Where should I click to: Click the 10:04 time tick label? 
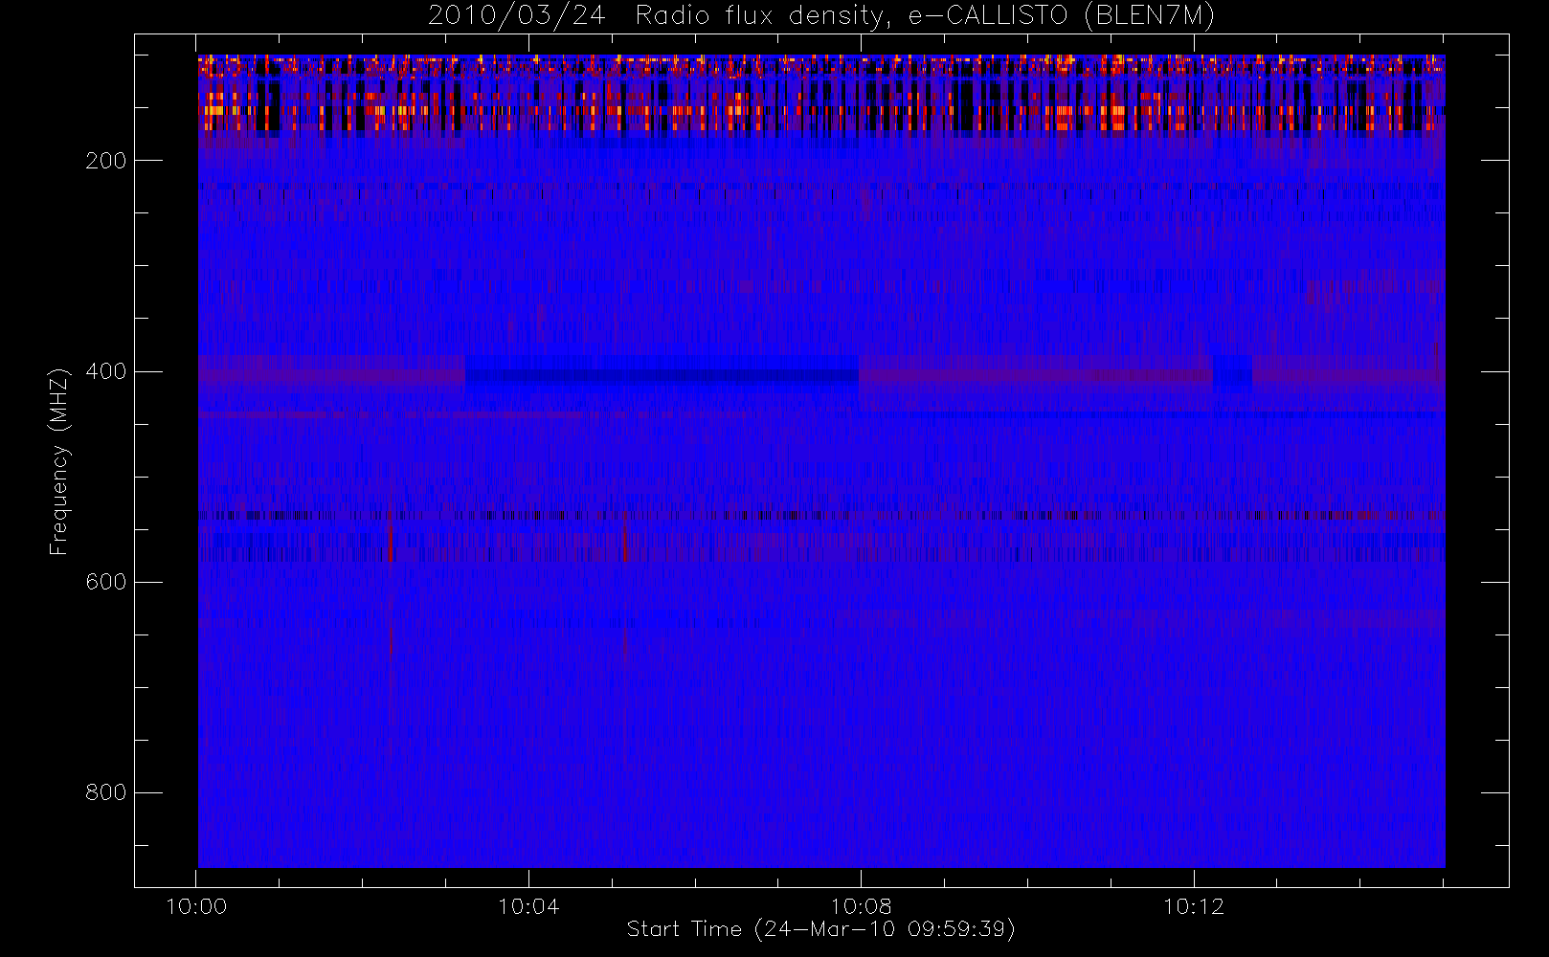528,906
